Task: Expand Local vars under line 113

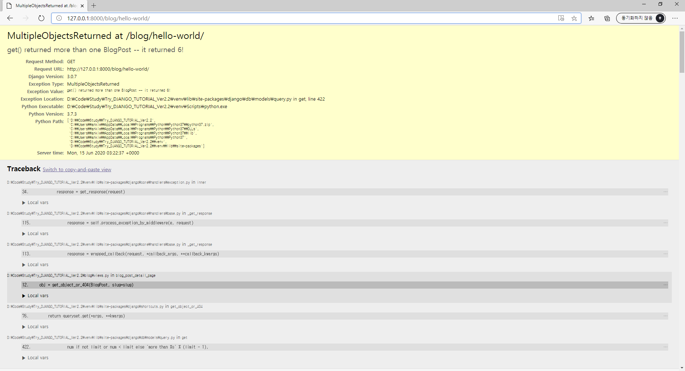Action: pos(35,265)
